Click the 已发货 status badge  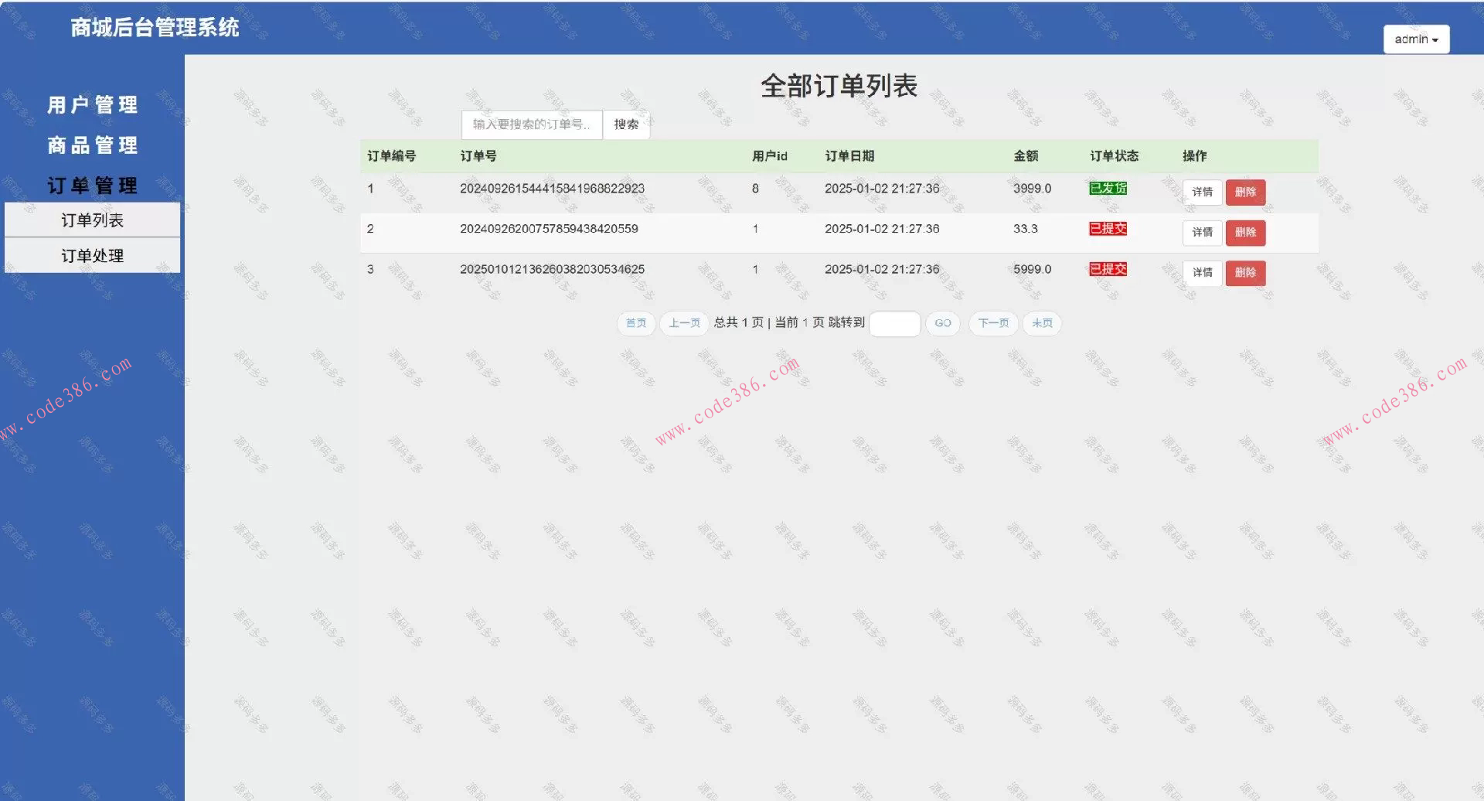(1108, 188)
